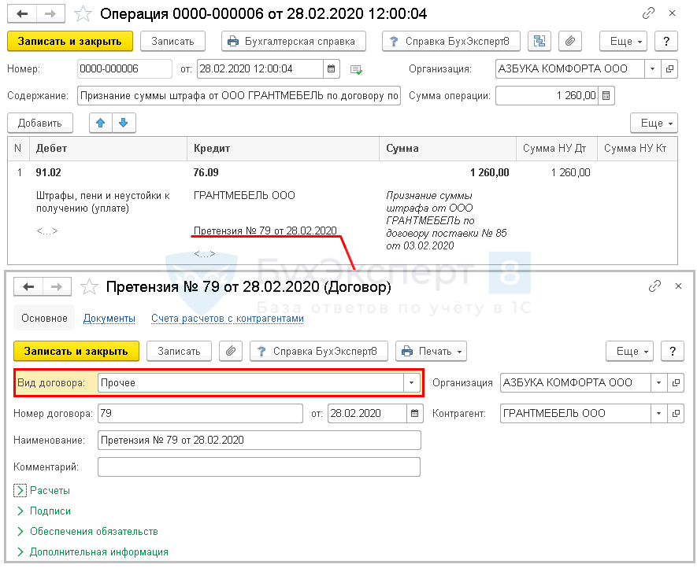
Task: Star the Претензия № 79 contract as favorite
Action: (x=89, y=286)
